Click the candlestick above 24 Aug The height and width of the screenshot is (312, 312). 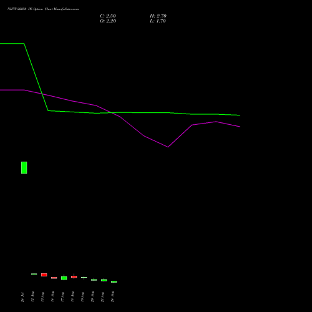[114, 282]
